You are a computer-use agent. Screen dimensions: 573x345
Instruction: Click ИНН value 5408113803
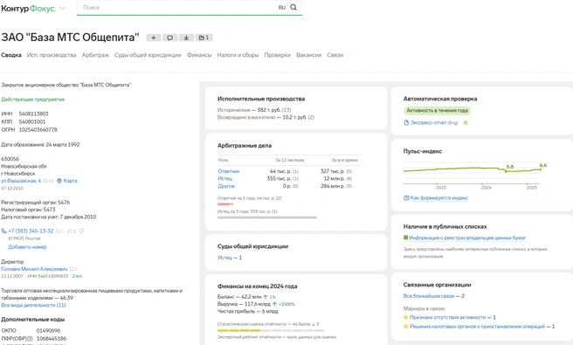click(x=33, y=114)
